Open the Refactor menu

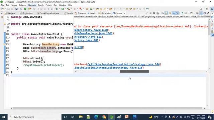point(23,5)
